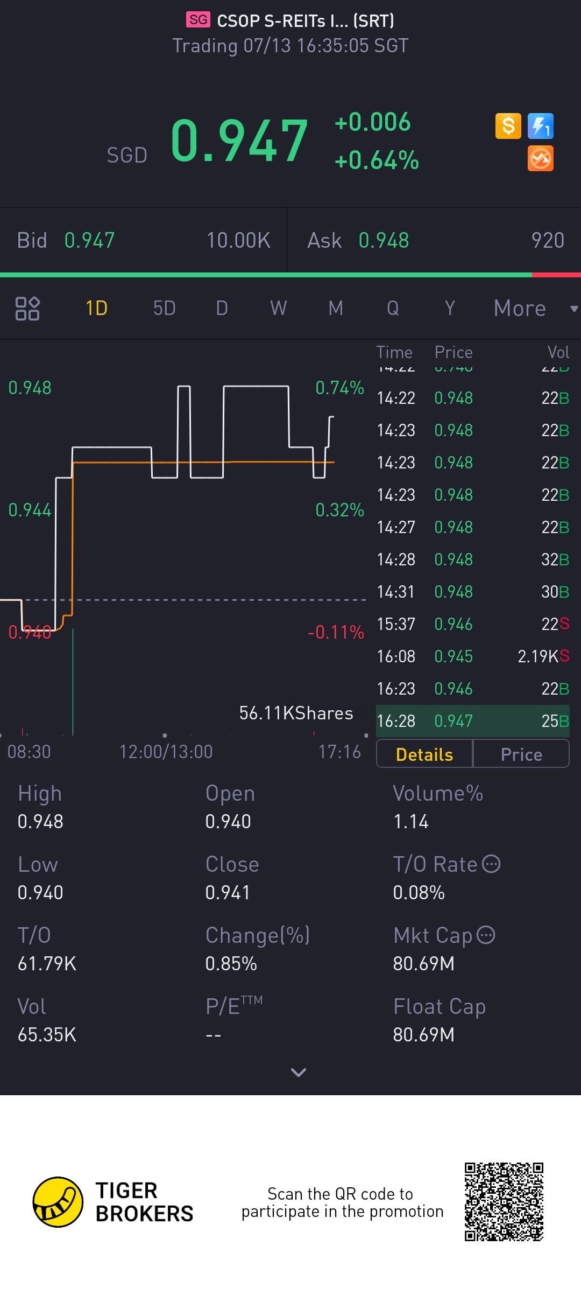The image size is (581, 1309).
Task: Tap the 14:22 trade row at 0.948
Action: click(x=473, y=398)
